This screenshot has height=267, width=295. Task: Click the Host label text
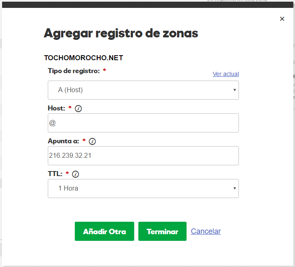(57, 108)
